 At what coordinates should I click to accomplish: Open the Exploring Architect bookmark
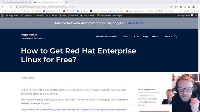pos(135,11)
